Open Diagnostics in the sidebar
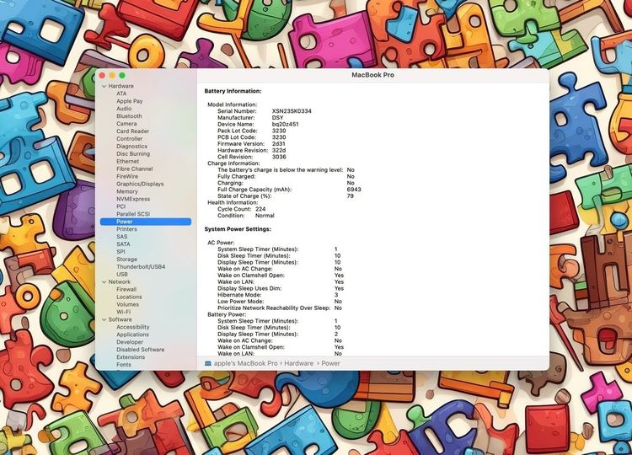 click(131, 147)
